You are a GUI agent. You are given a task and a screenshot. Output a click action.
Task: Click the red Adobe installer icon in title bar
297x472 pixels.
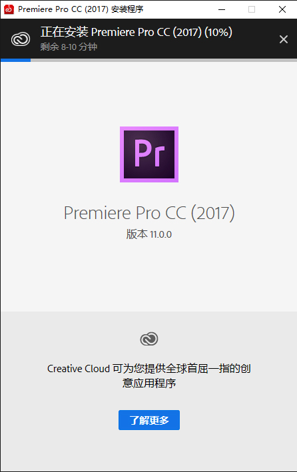pos(9,9)
